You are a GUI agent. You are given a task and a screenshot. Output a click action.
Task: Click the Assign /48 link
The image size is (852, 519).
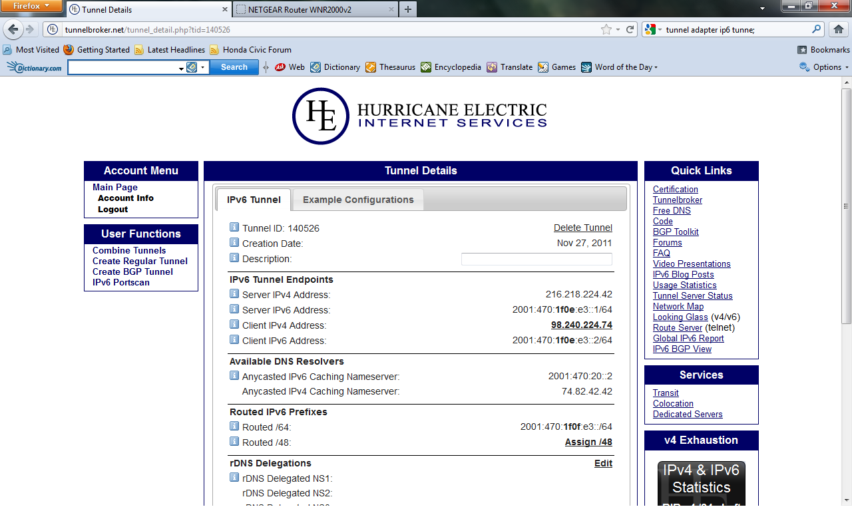(x=588, y=442)
